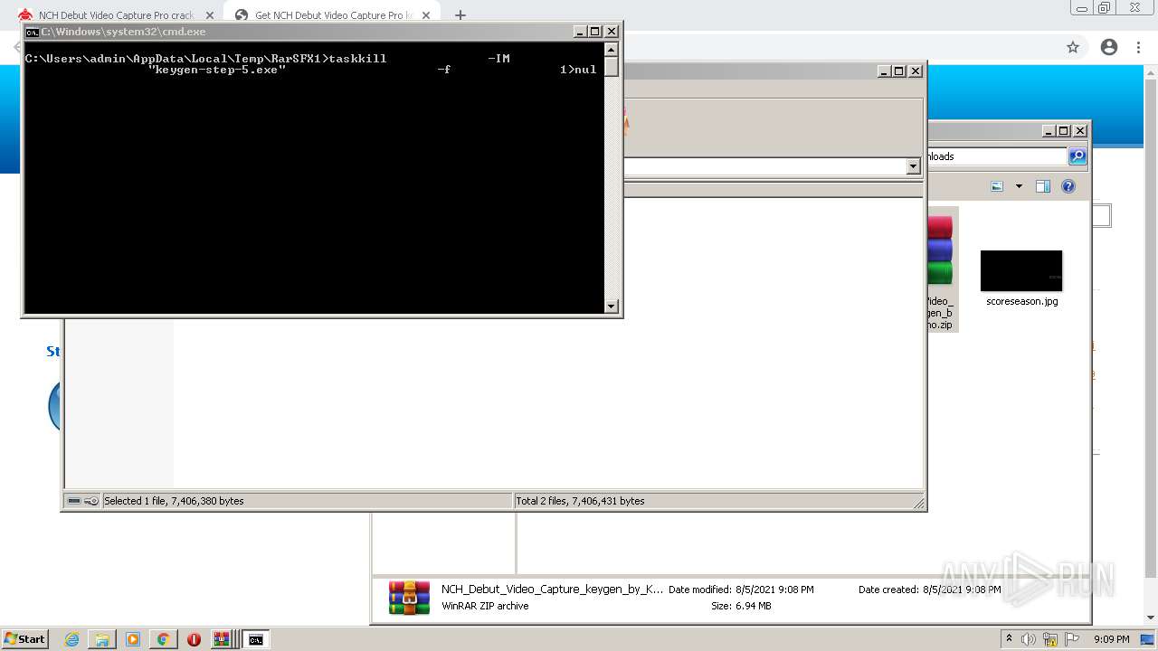Expand WinRAR address path dropdown

coord(913,166)
